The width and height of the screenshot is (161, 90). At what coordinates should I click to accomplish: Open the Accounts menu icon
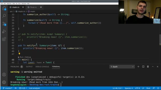tap(4, 74)
